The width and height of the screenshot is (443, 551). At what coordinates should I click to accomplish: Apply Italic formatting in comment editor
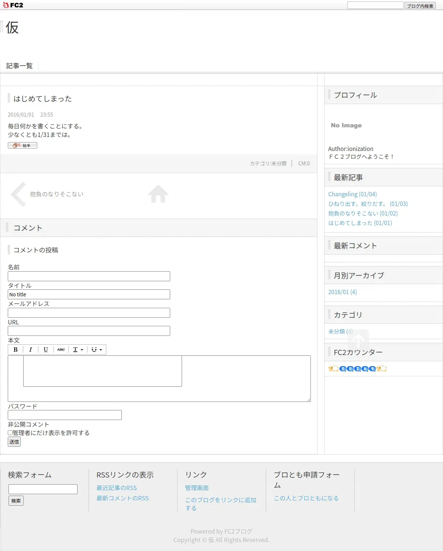tap(31, 349)
